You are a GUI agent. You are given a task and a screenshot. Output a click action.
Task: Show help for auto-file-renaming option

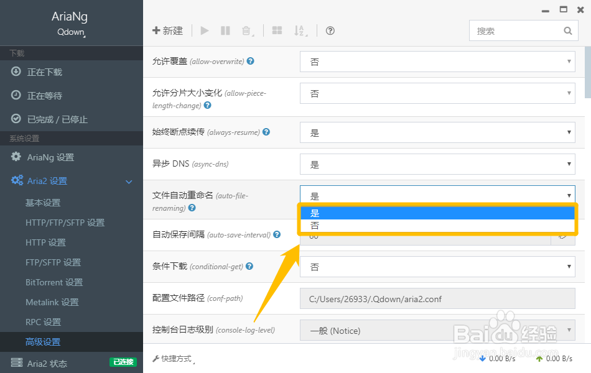pyautogui.click(x=192, y=208)
